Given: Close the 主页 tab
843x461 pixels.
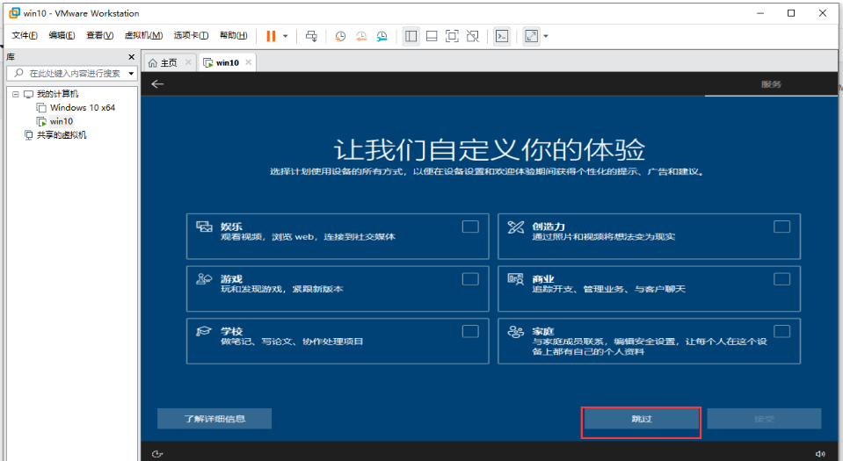Looking at the screenshot, I should [188, 62].
